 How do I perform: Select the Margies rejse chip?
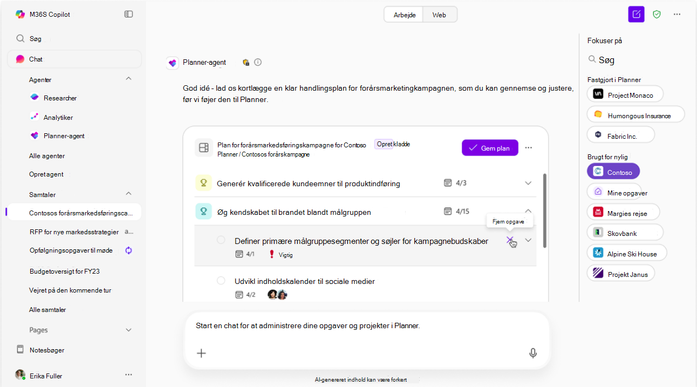[x=623, y=212]
